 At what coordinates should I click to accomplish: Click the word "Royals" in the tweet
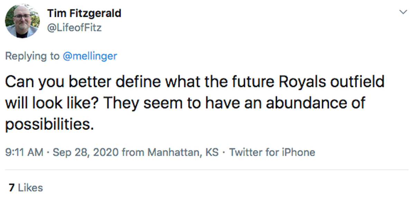tap(296, 84)
